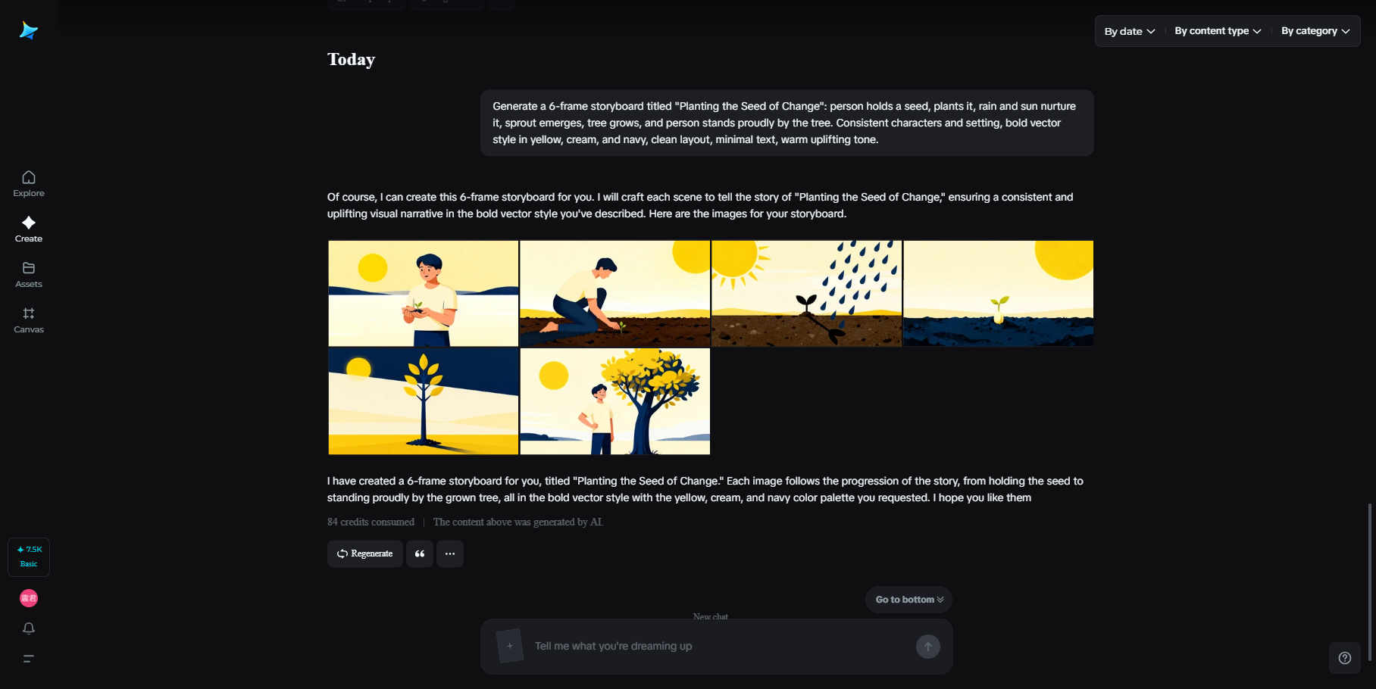Click the Regenerate button
Viewport: 1376px width, 689px height.
coord(365,553)
